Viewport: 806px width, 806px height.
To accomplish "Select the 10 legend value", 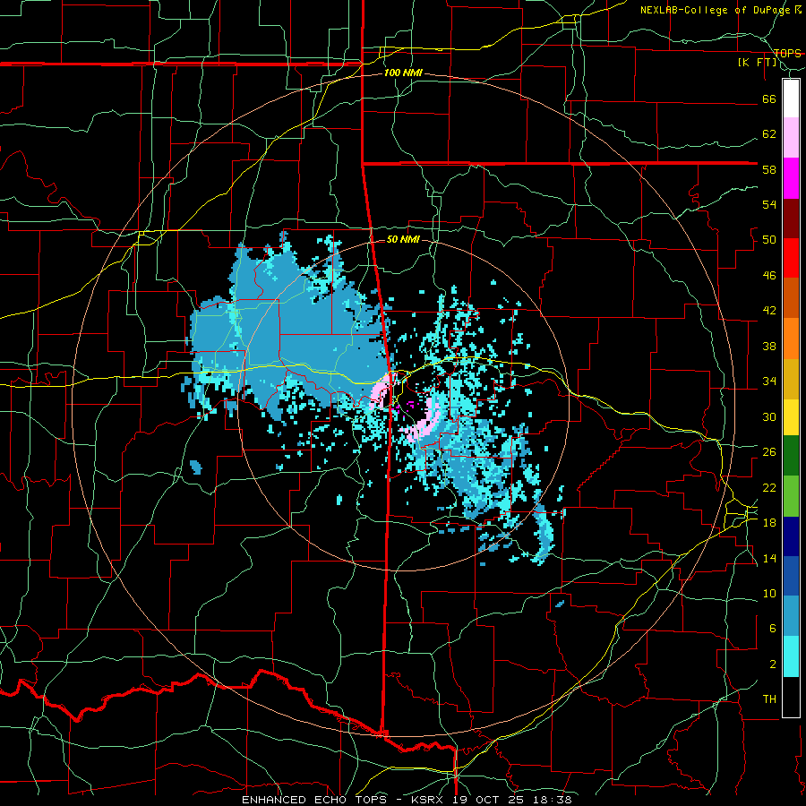I will pyautogui.click(x=769, y=594).
